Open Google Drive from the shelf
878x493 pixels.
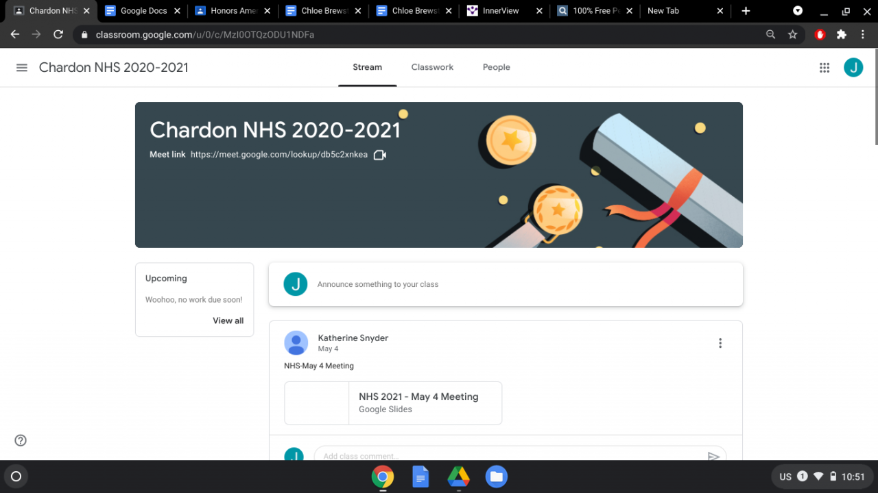(x=458, y=477)
